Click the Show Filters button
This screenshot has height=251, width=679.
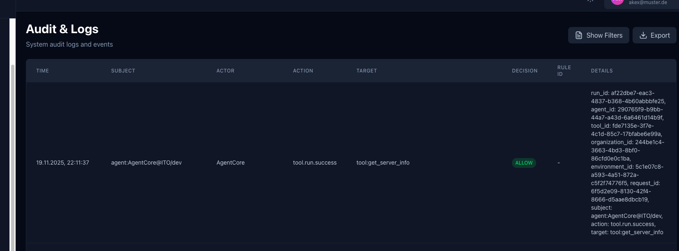coord(599,35)
